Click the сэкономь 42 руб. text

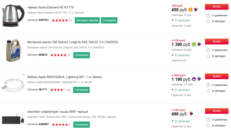(182, 50)
